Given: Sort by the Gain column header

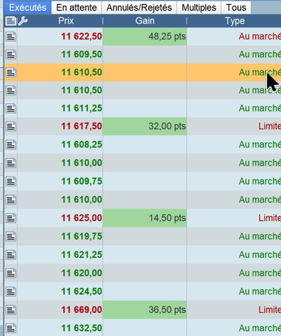Looking at the screenshot, I should (145, 21).
